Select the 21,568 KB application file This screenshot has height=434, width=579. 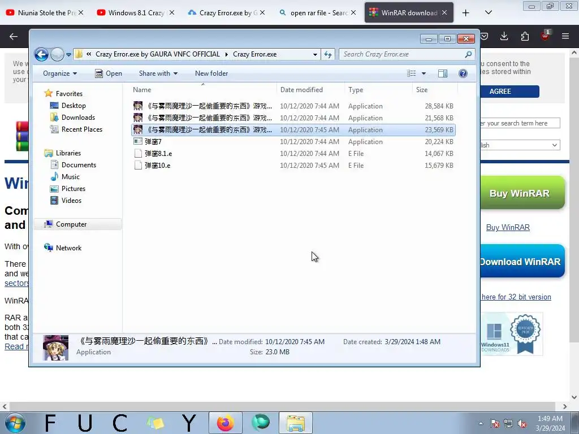[293, 118]
